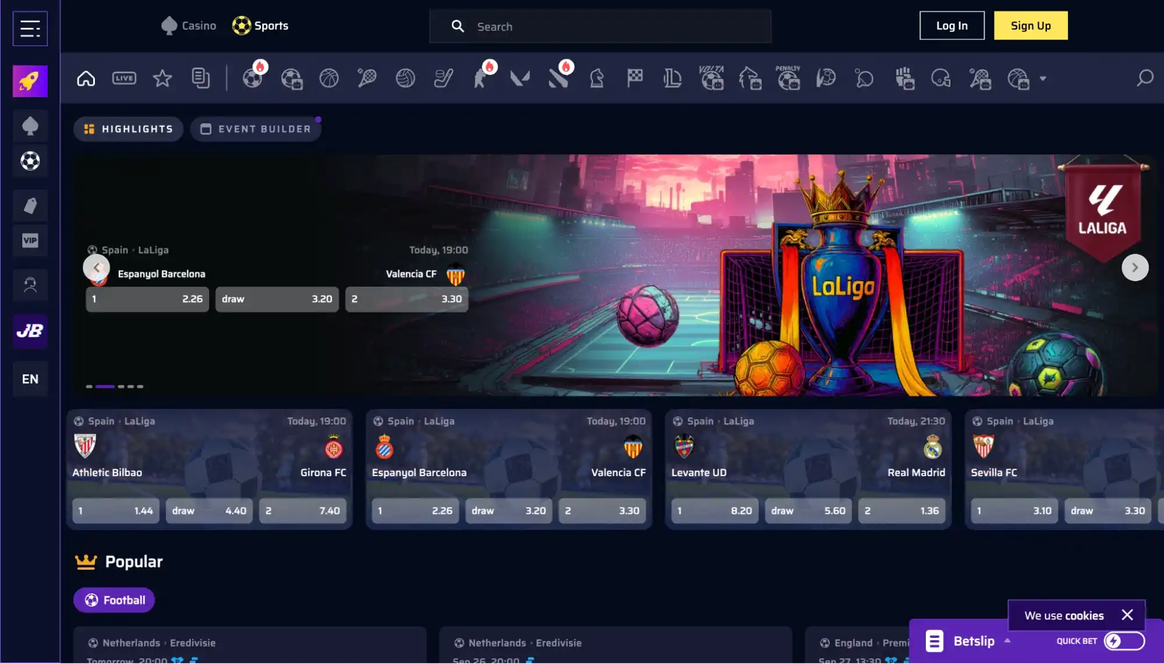Click the Log In button
The width and height of the screenshot is (1164, 664).
951,26
